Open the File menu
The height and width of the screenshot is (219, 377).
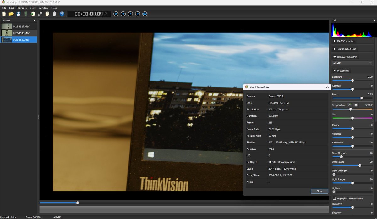(x=4, y=8)
